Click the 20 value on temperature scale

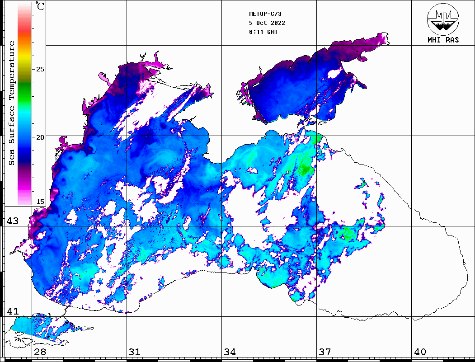click(x=40, y=137)
